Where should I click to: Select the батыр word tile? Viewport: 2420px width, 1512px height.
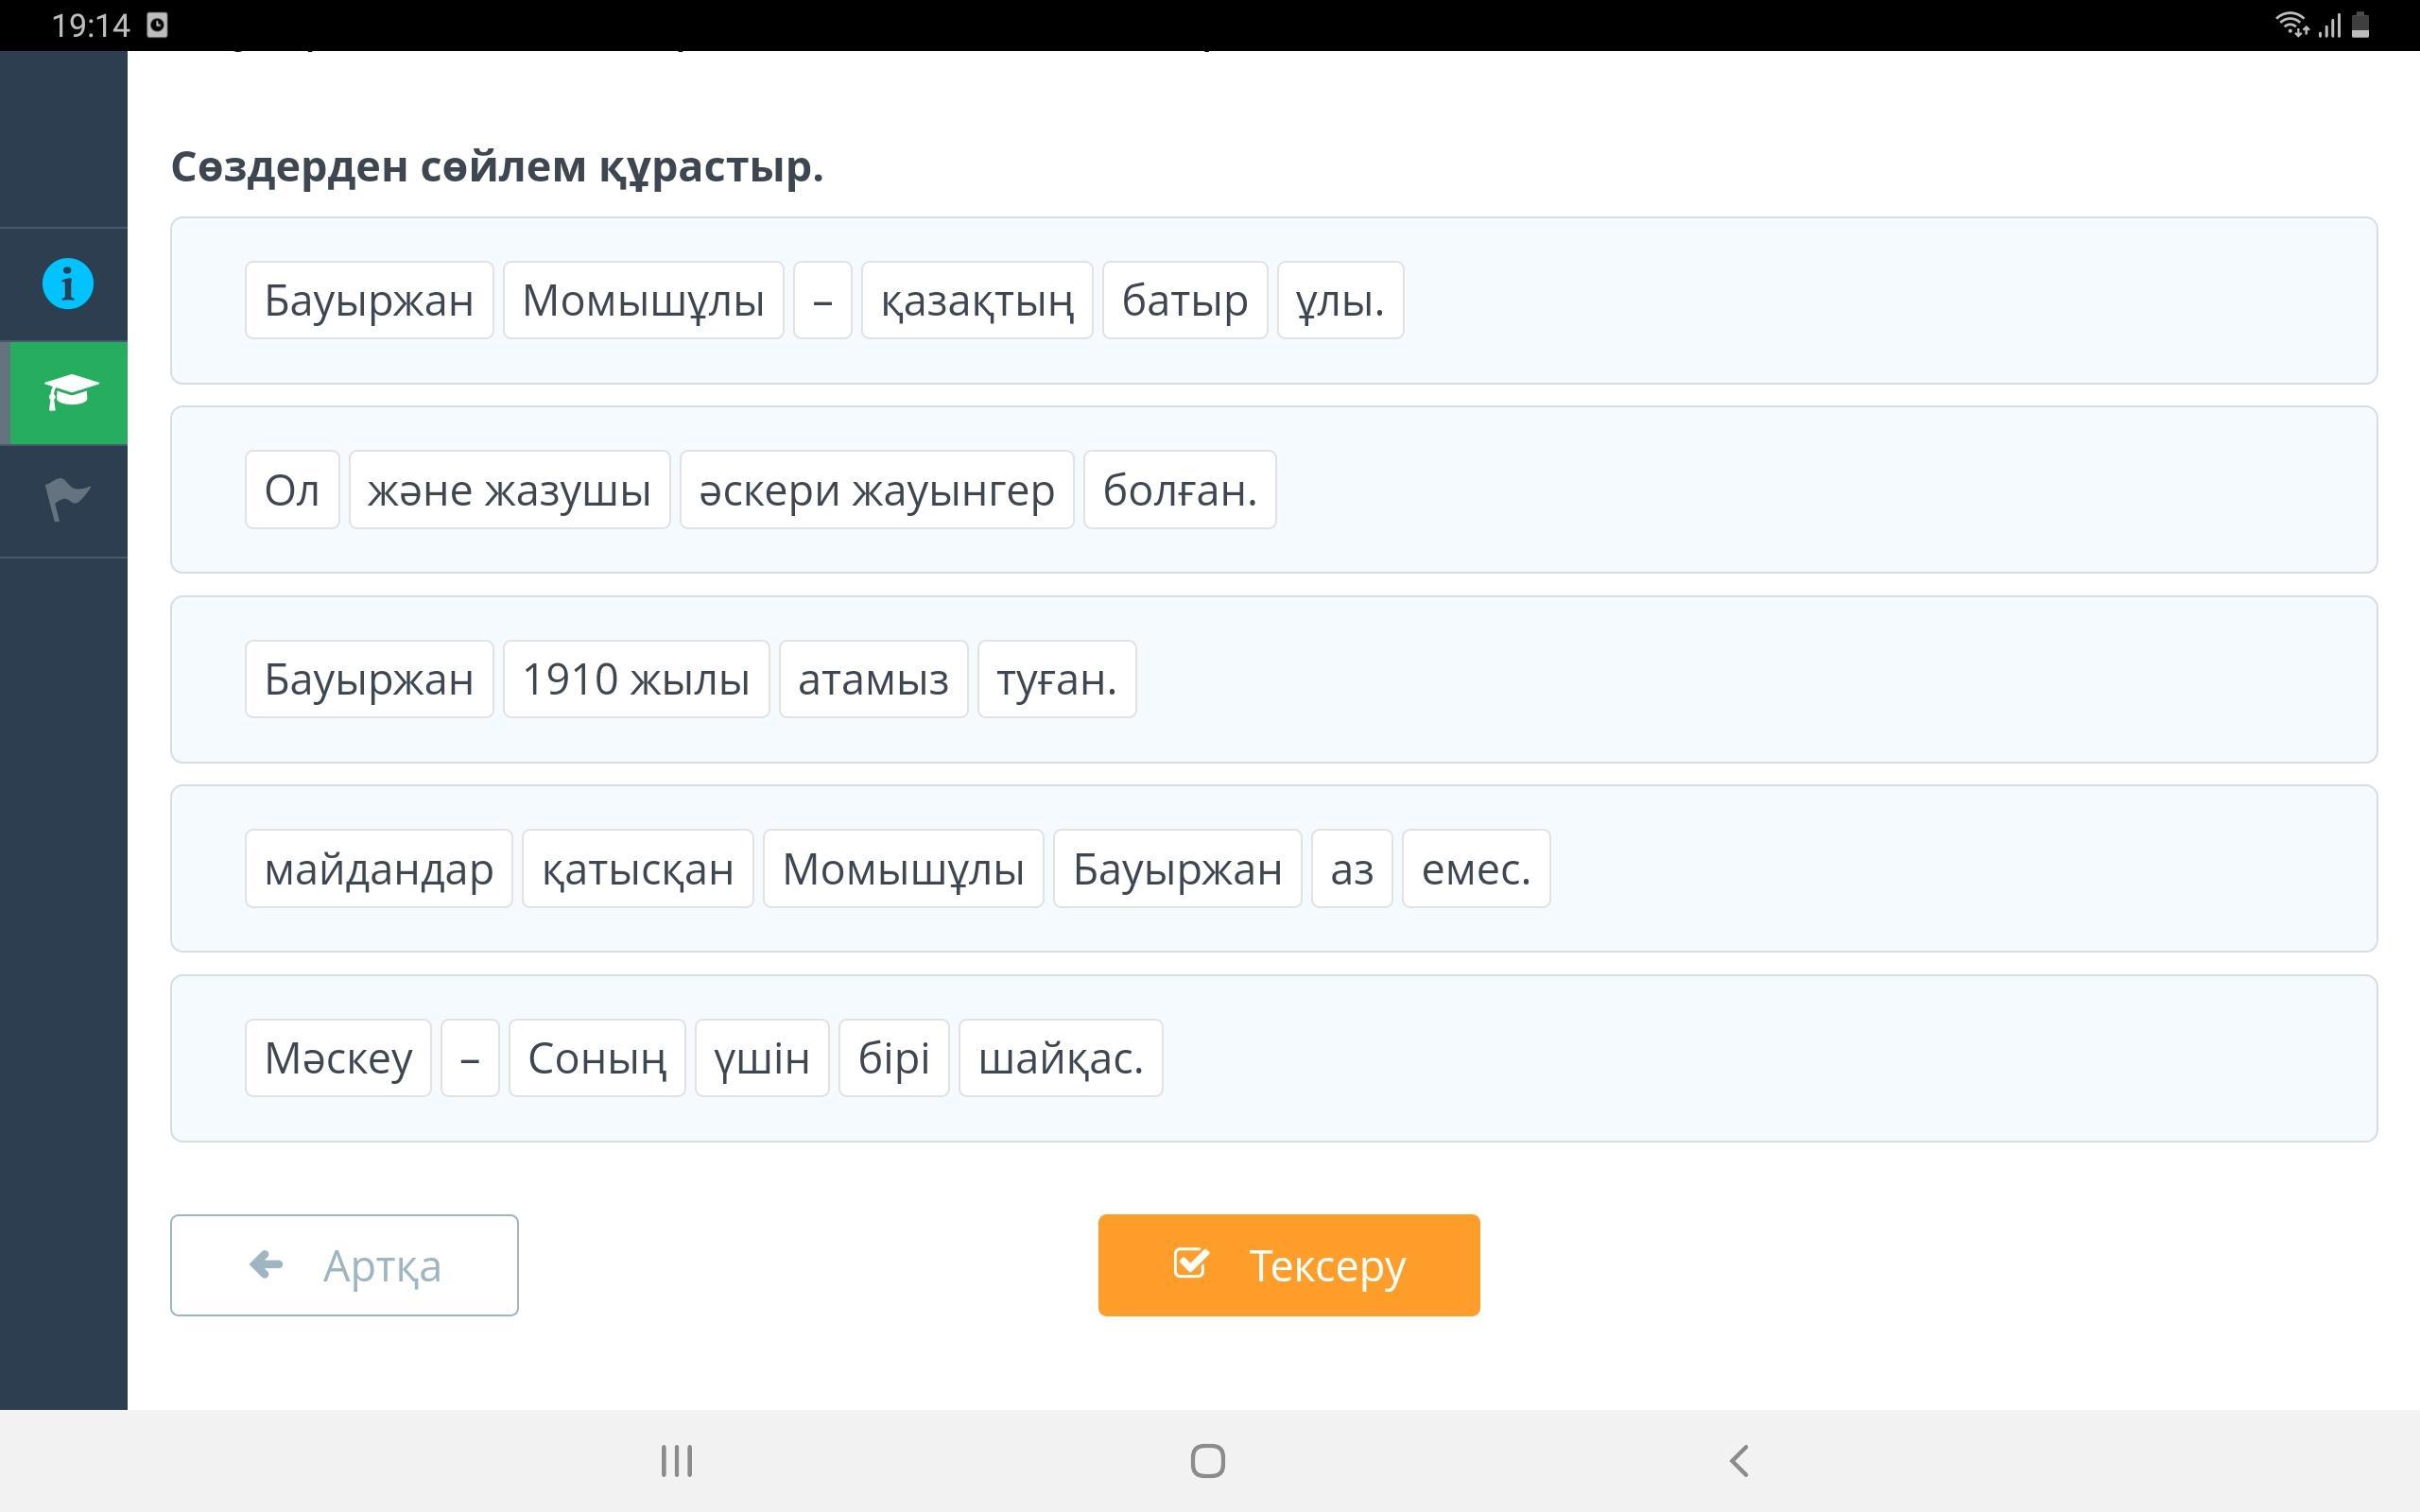(x=1184, y=301)
